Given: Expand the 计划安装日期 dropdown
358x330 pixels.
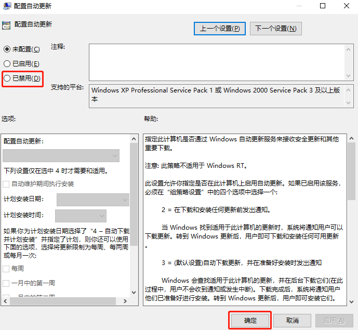Looking at the screenshot, I should point(93,200).
